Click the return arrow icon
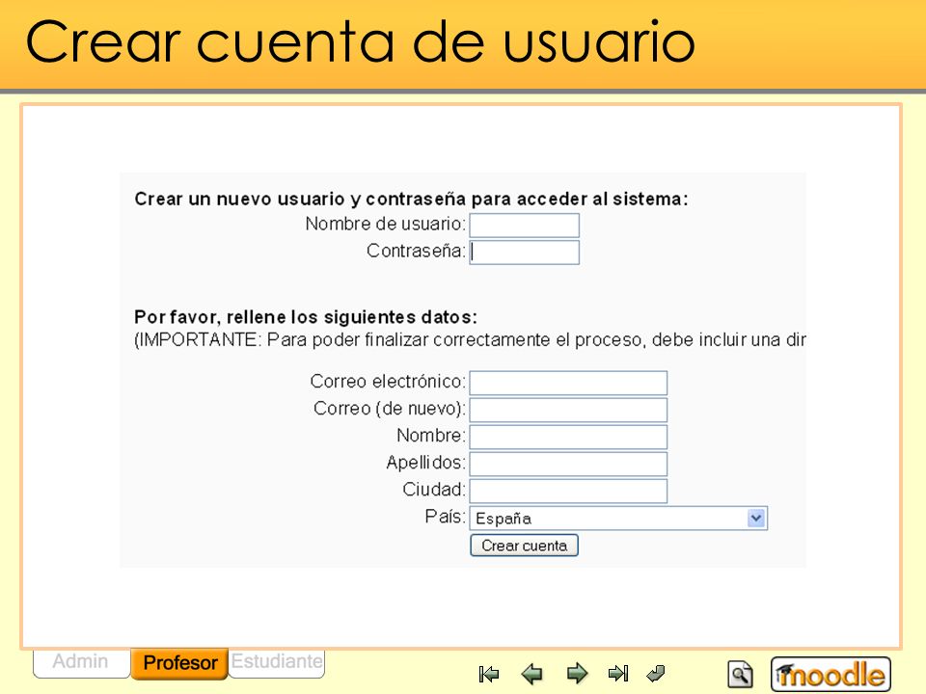Viewport: 926px width, 694px height. click(656, 673)
